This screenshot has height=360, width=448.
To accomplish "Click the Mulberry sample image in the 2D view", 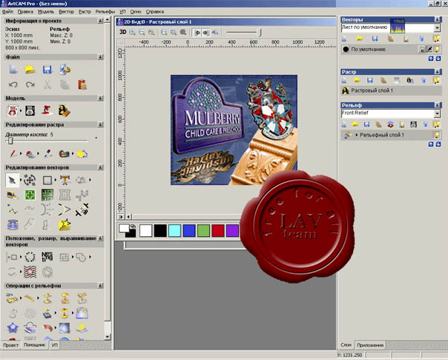I will (234, 130).
